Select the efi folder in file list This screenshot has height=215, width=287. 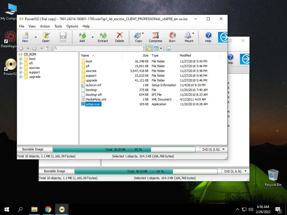coord(87,66)
